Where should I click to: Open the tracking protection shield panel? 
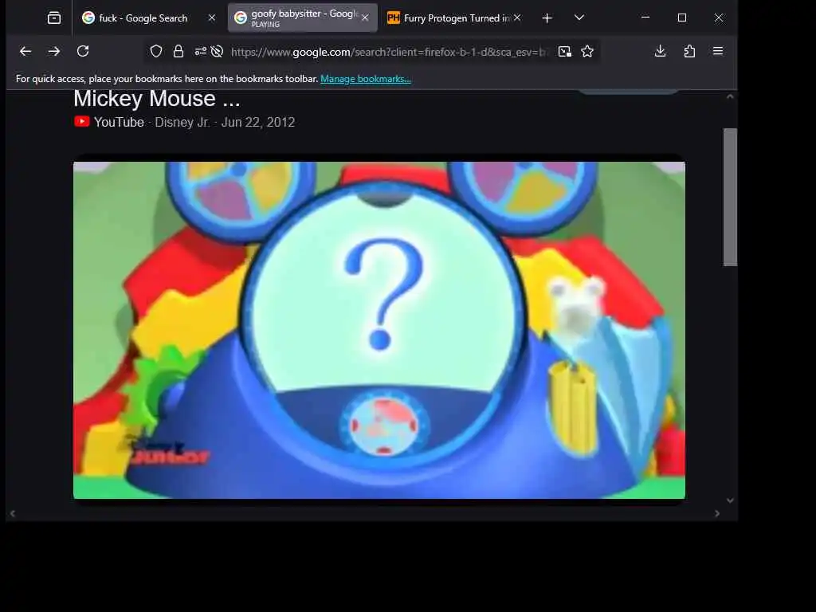(156, 51)
